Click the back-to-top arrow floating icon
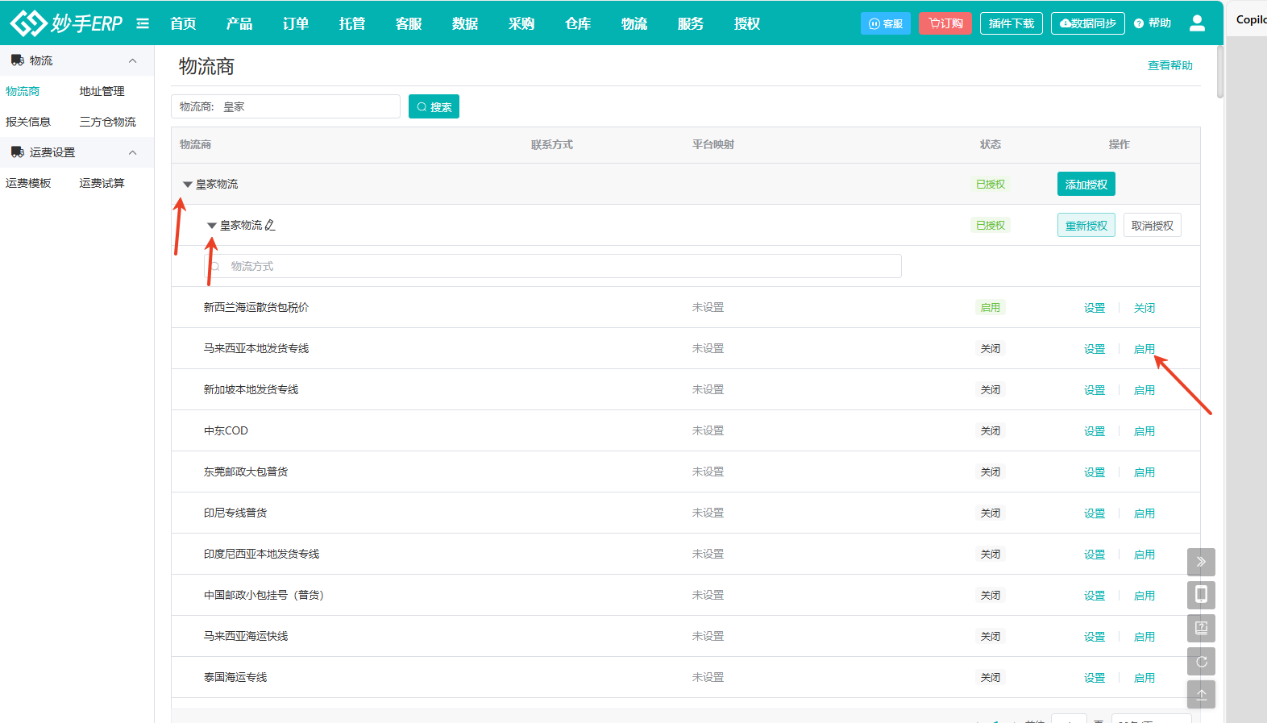Screen dimensions: 1267x723 coord(1201,695)
